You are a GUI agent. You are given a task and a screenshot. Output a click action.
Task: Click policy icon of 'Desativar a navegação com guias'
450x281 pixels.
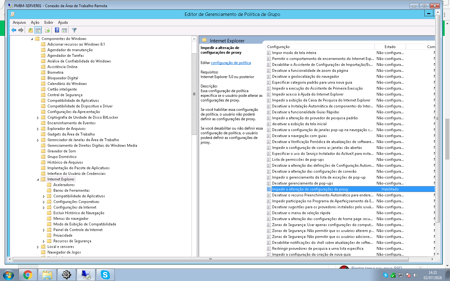click(x=269, y=136)
